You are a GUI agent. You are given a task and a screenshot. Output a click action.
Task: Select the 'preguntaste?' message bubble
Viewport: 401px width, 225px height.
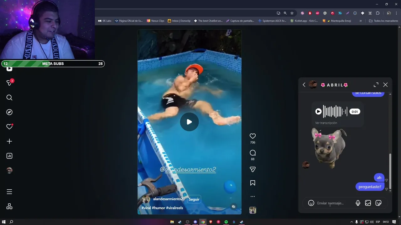370,187
